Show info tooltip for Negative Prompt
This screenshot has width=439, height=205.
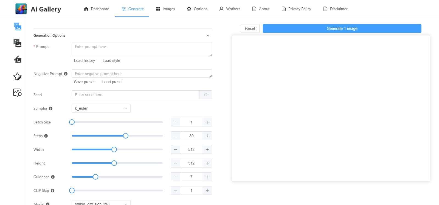click(66, 74)
